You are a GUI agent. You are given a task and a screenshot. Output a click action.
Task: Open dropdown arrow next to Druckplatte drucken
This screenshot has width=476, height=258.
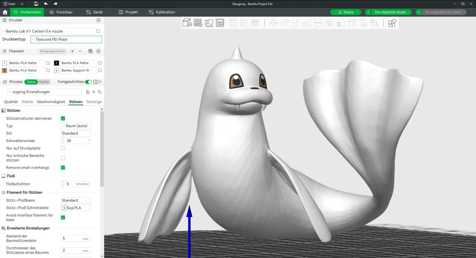coord(418,12)
